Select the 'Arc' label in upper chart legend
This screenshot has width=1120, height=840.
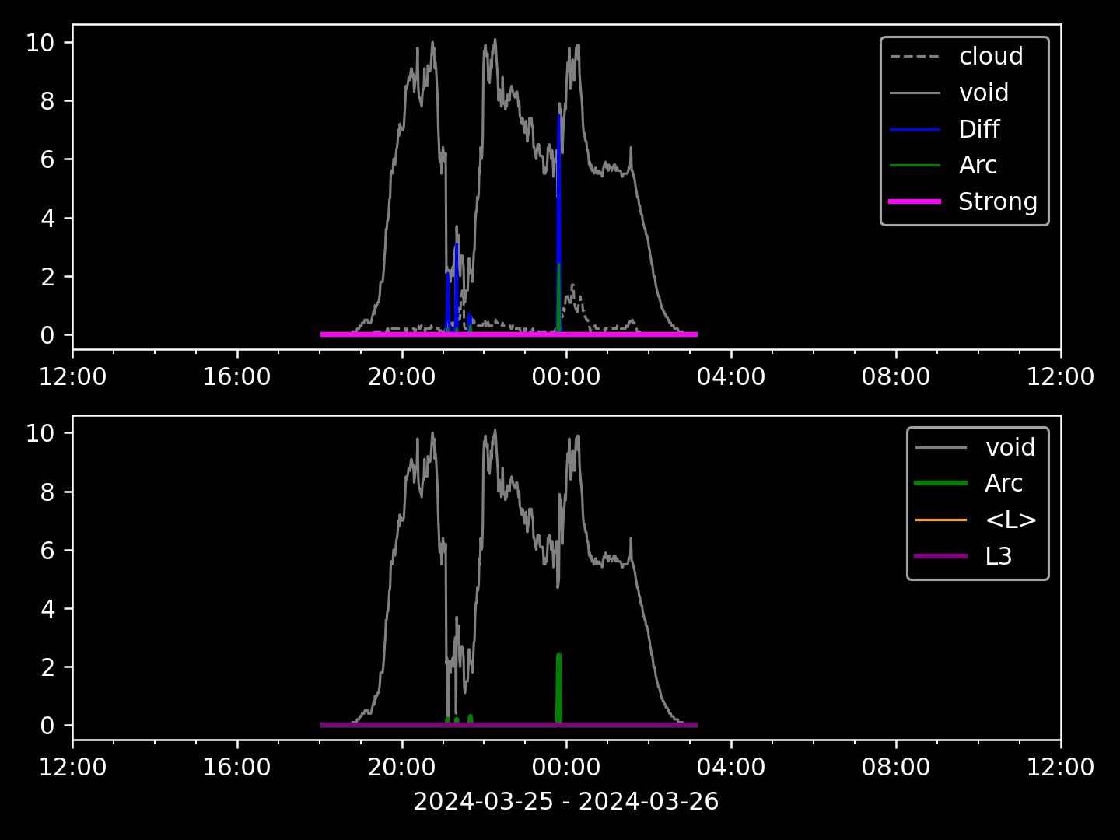point(978,165)
